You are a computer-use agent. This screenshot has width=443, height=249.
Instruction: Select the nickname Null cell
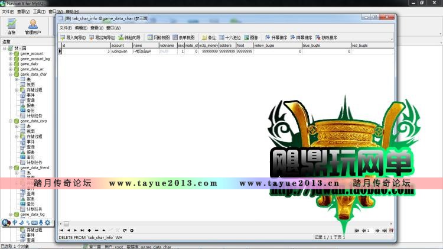click(x=168, y=51)
